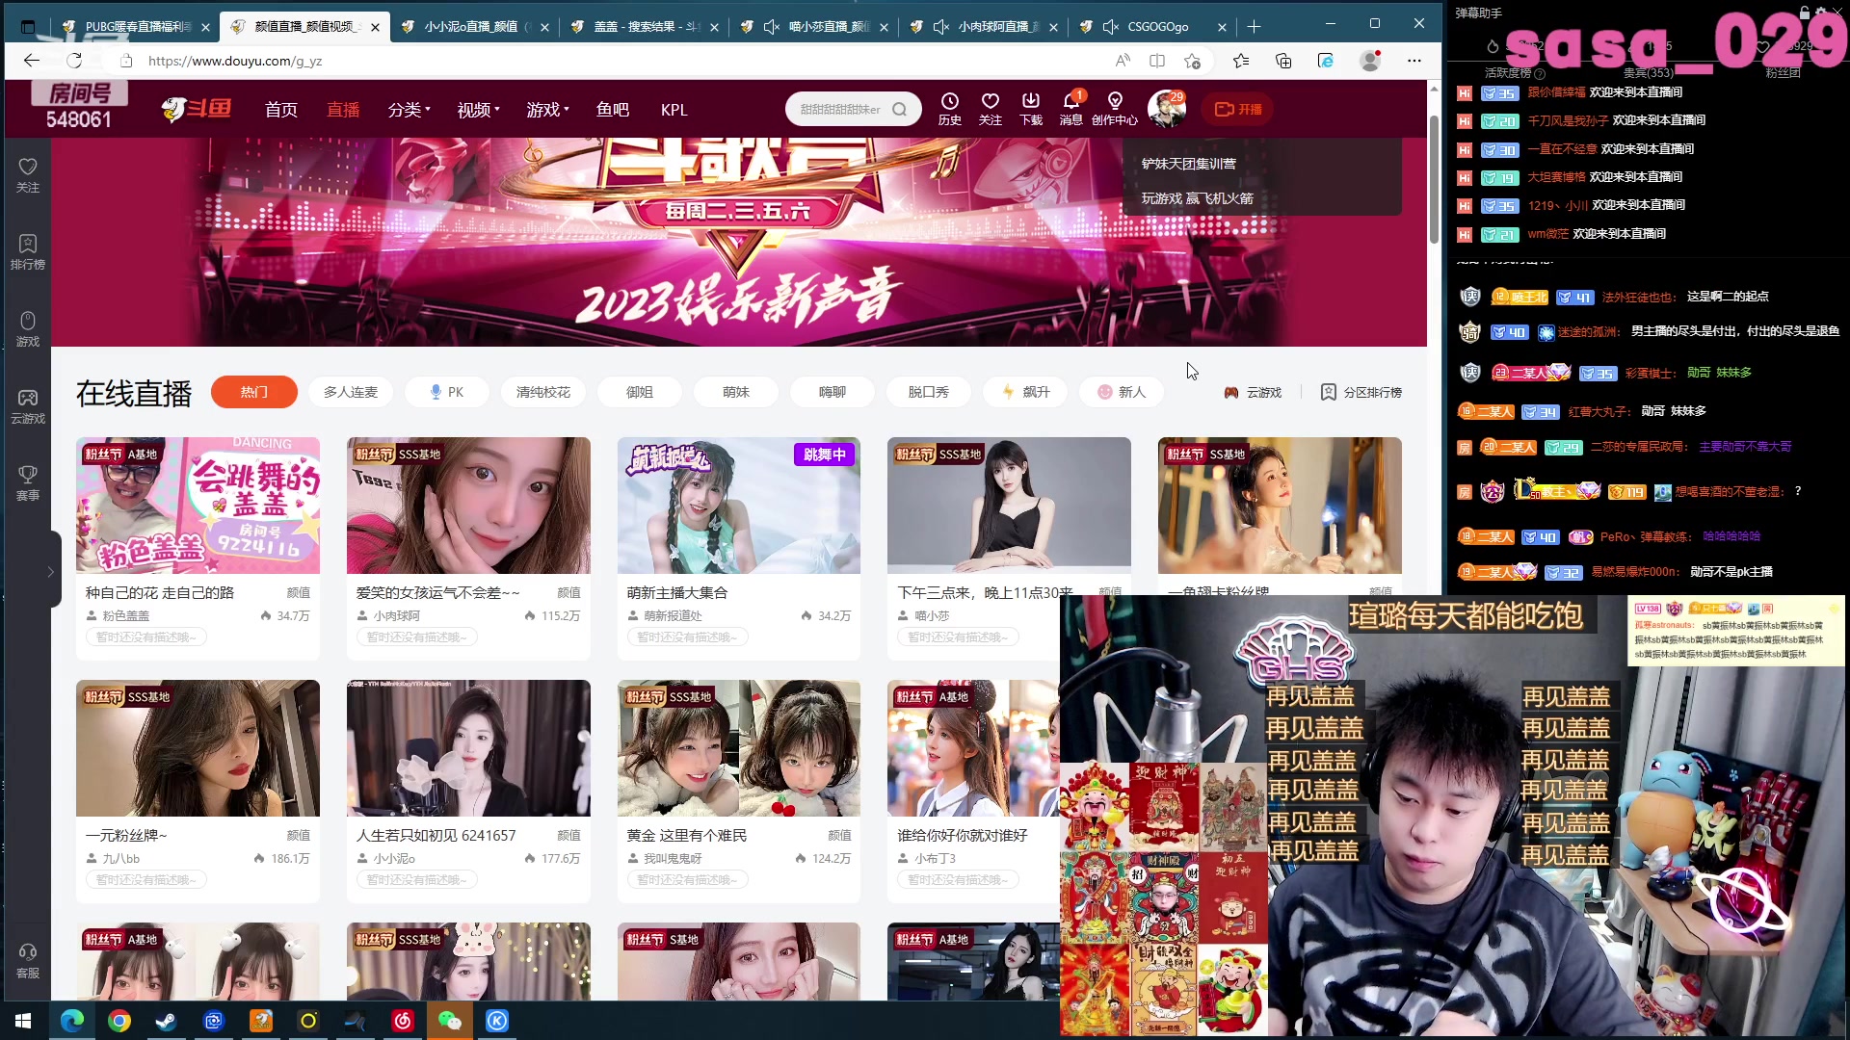Click the search input field
Viewport: 1850px width, 1040px height.
click(x=840, y=109)
